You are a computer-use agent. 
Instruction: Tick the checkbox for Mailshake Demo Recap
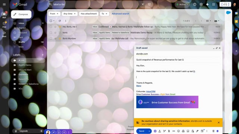[x=51, y=32]
